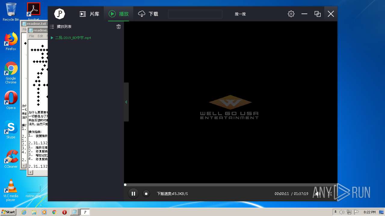Viewport: 385px width, 216px height.
Task: Open player settings gear
Action: pos(291,14)
